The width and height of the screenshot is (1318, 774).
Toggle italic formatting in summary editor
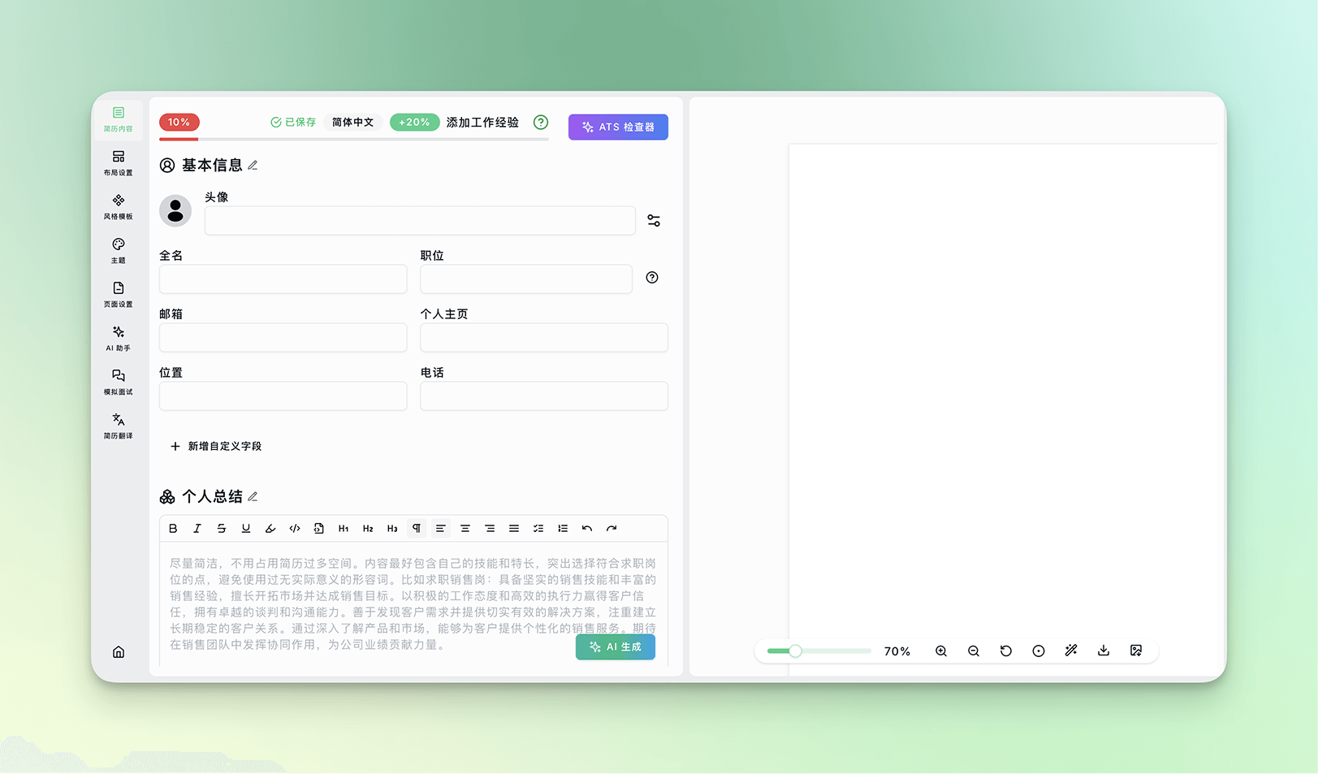point(197,529)
